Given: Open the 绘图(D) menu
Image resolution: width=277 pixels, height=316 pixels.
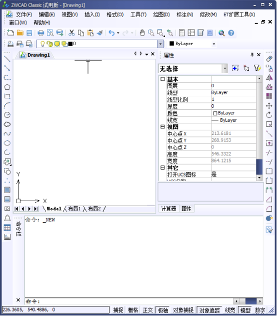Looking at the screenshot, I should (x=161, y=15).
